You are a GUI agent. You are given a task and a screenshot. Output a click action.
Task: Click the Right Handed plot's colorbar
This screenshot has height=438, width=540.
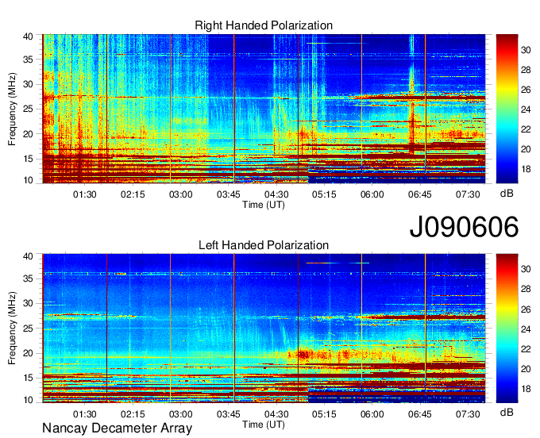coord(507,109)
